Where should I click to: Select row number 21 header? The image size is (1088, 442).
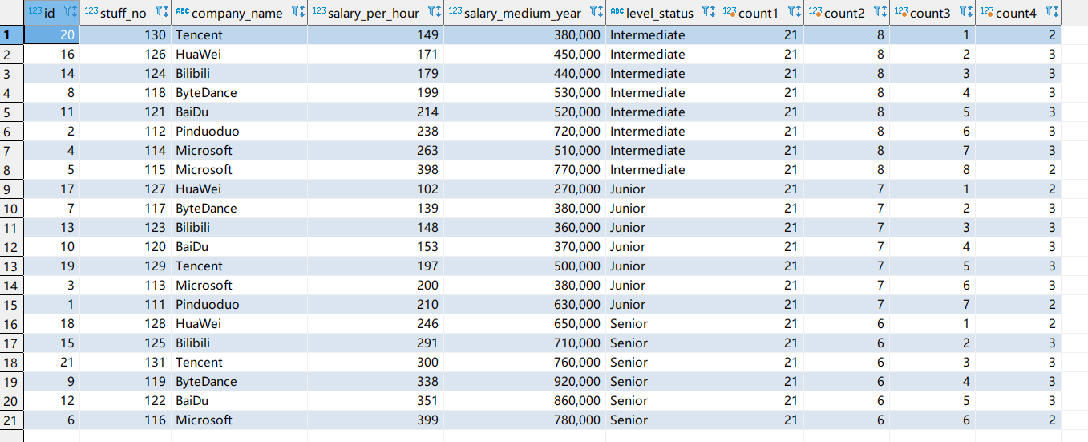12,420
